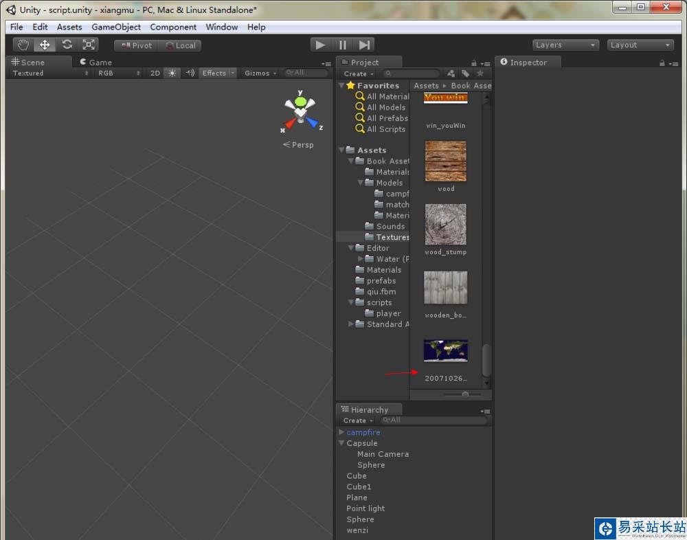
Task: Open the Assets menu
Action: (x=69, y=27)
